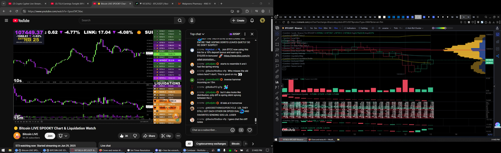This screenshot has width=501, height=153.
Task: Select the crosshair cursor tool in CoinAnk
Action: pyautogui.click(x=277, y=33)
